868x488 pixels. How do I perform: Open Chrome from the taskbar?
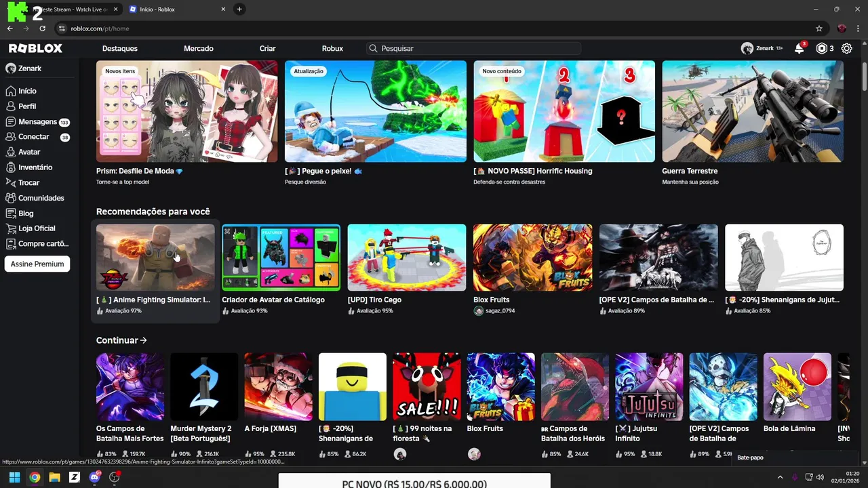(35, 477)
